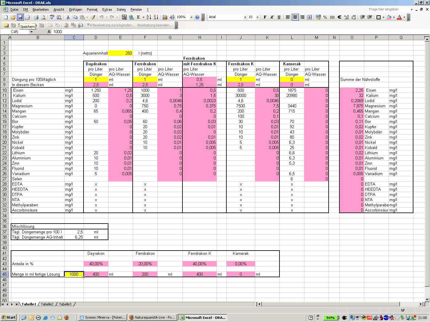Image resolution: width=430 pixels, height=322 pixels.
Task: Click the Euro currency format icon
Action: tap(339, 17)
